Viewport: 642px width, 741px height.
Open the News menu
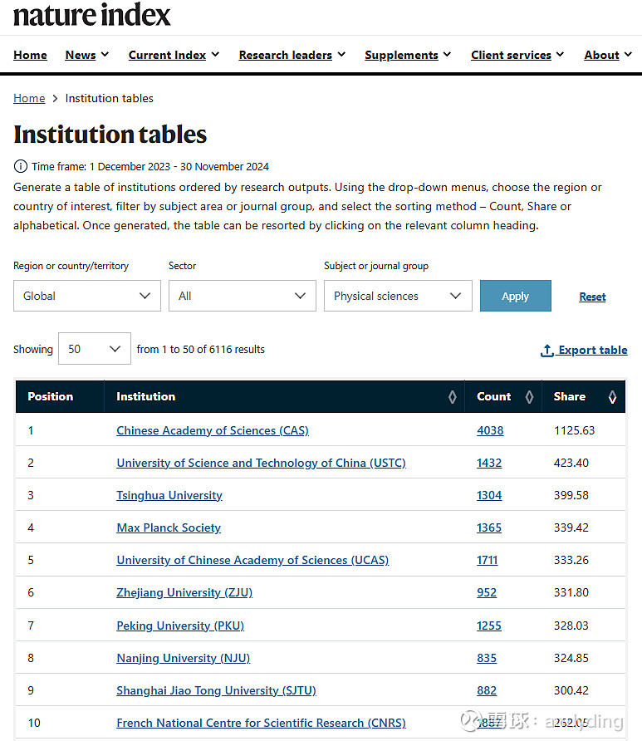(x=87, y=55)
